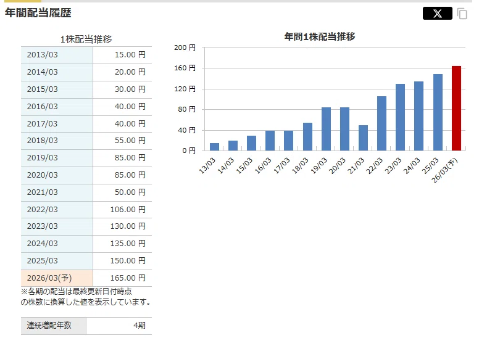This screenshot has height=338, width=479.
Task: Click the 19/03 bar in chart
Action: point(327,129)
